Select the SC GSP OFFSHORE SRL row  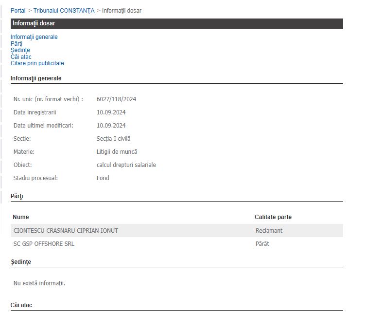[x=44, y=244]
